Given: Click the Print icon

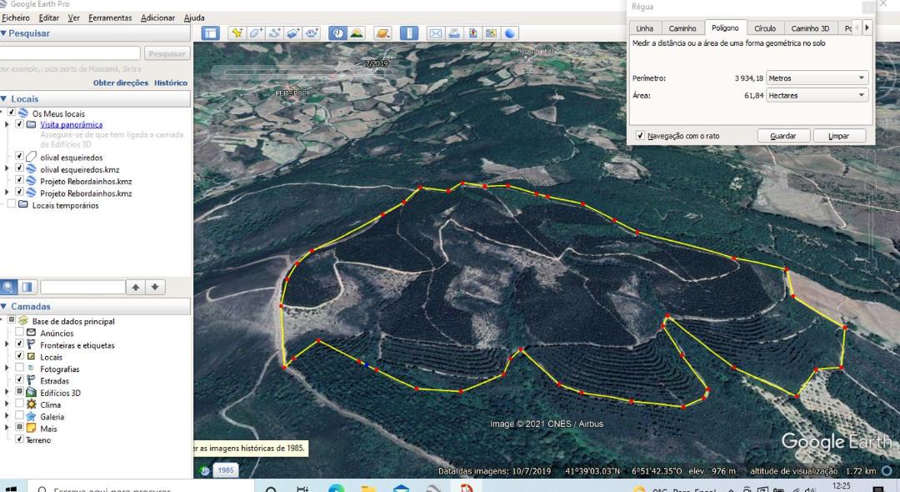Looking at the screenshot, I should click(454, 33).
